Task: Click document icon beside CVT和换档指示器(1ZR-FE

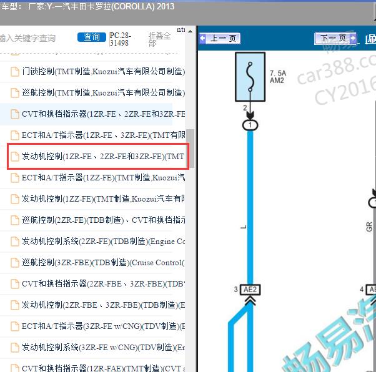Action: click(15, 114)
